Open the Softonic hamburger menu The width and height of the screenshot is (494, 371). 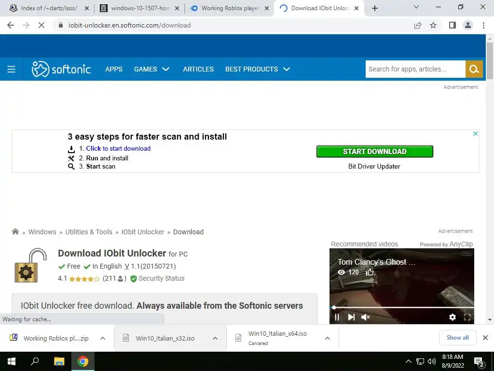pyautogui.click(x=12, y=69)
